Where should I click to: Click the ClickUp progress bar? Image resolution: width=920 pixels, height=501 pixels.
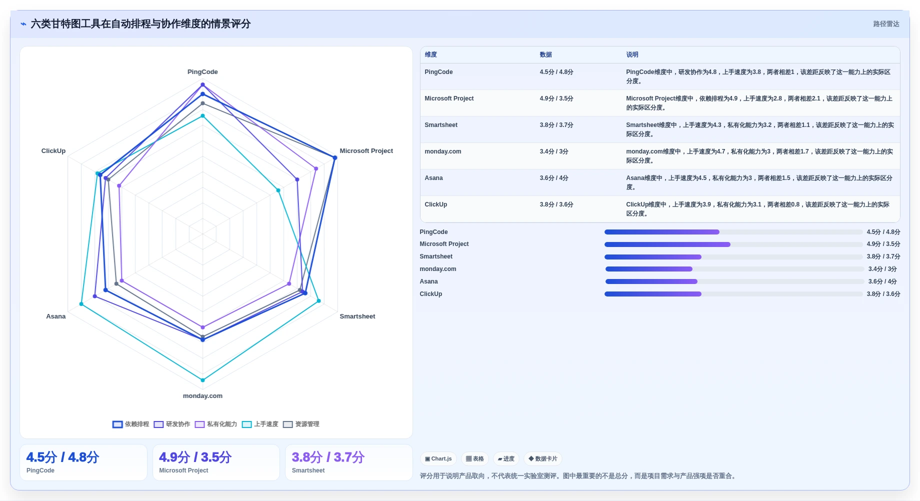click(733, 294)
